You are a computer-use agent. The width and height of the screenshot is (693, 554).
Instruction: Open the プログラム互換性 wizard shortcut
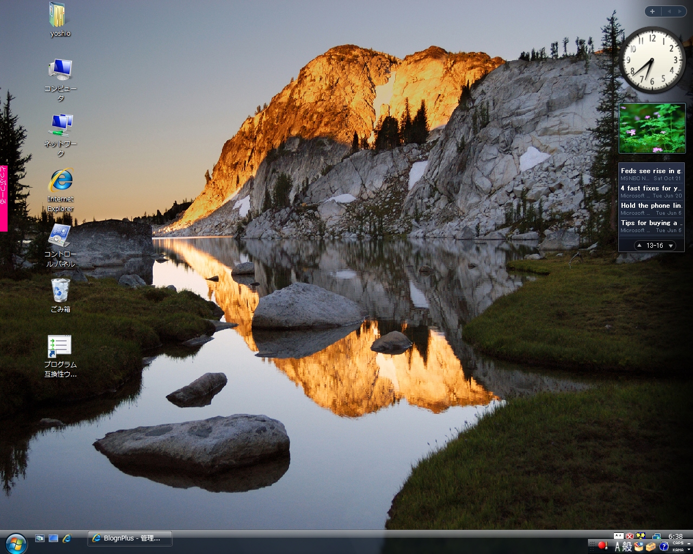60,347
